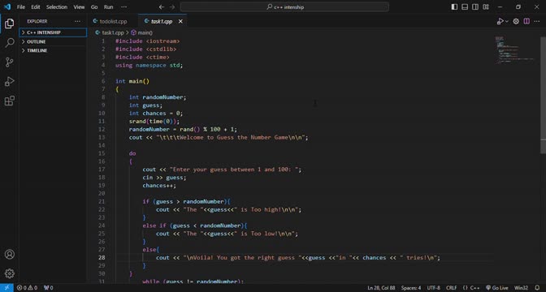Click the c++ intenship search box
The width and height of the screenshot is (546, 292).
(x=284, y=7)
